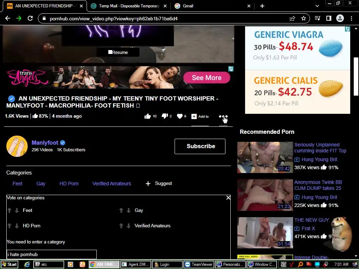Click the Manlyfoot round avatar image
Viewport: 359px width, 269px height.
point(17,146)
